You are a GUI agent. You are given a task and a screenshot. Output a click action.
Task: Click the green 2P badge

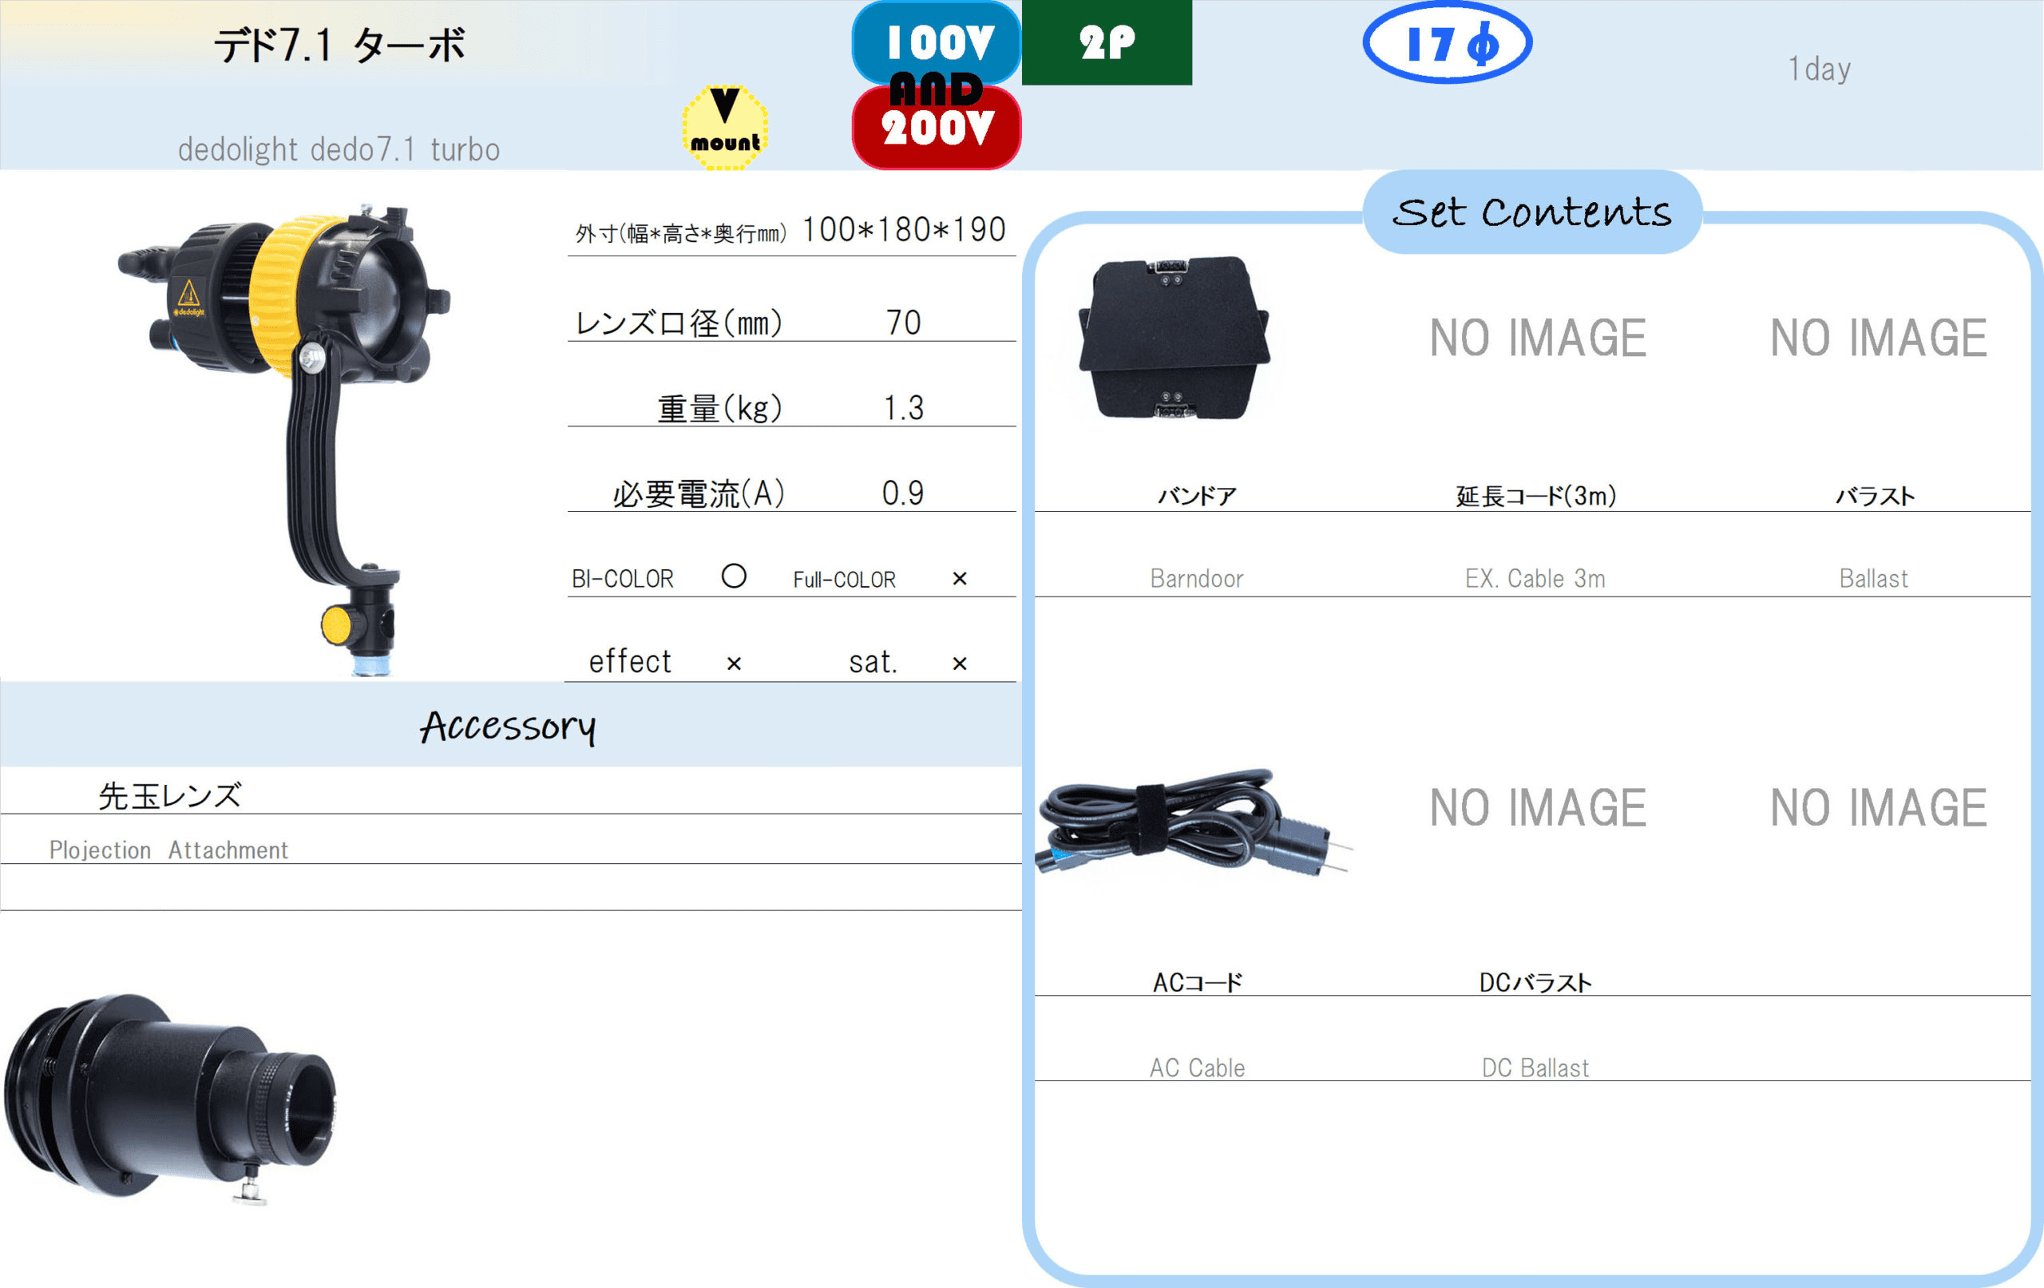coord(1107,42)
